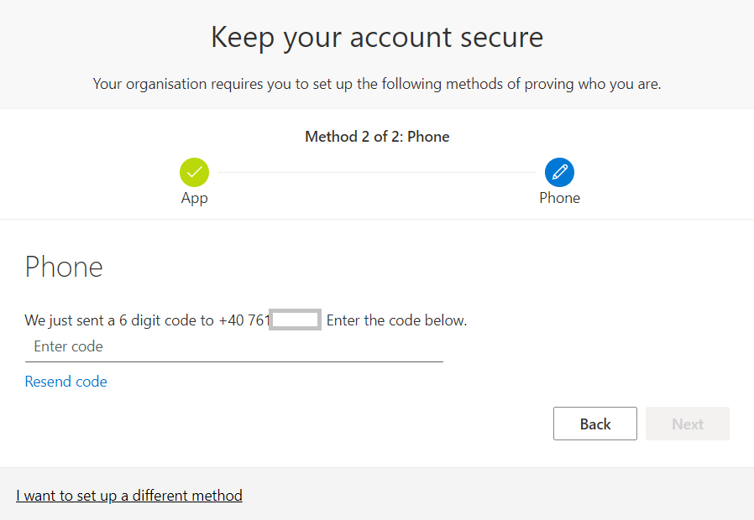
Task: Click the large 'Phone' section heading
Action: coord(64,267)
